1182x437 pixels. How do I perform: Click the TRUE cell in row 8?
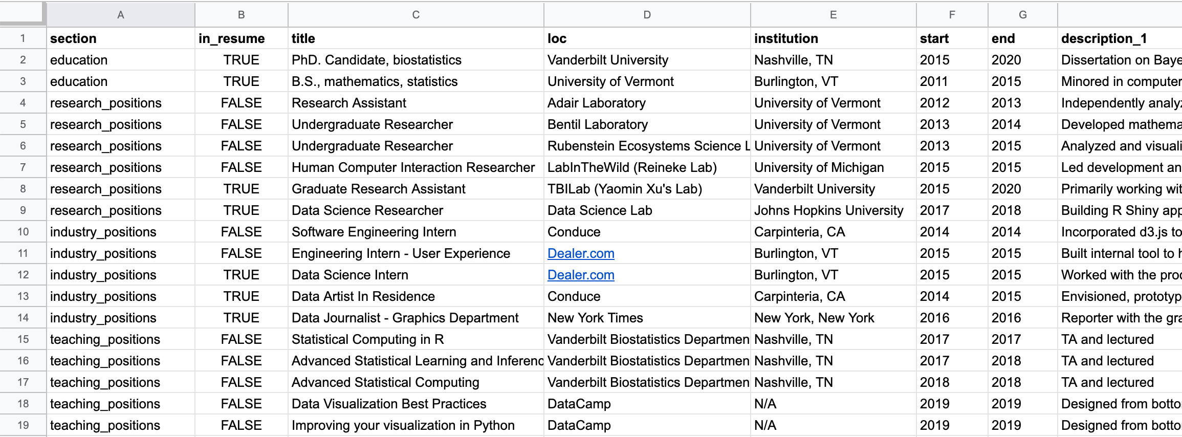point(241,189)
